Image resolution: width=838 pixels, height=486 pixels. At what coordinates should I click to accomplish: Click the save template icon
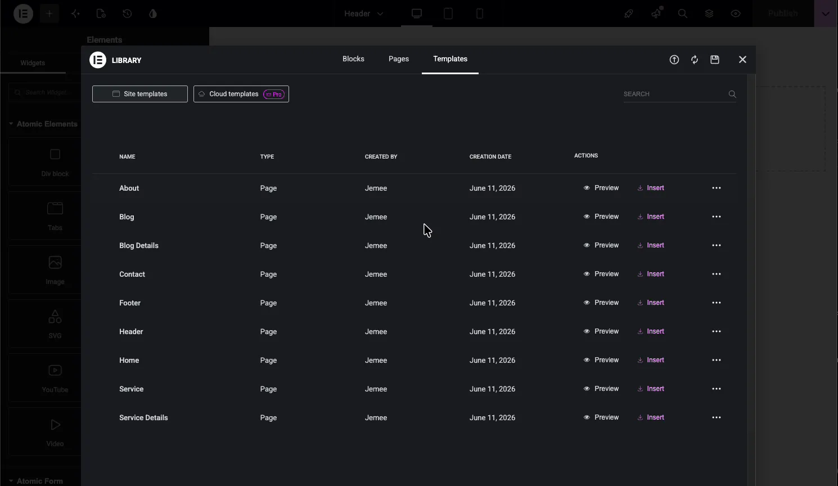pyautogui.click(x=715, y=60)
